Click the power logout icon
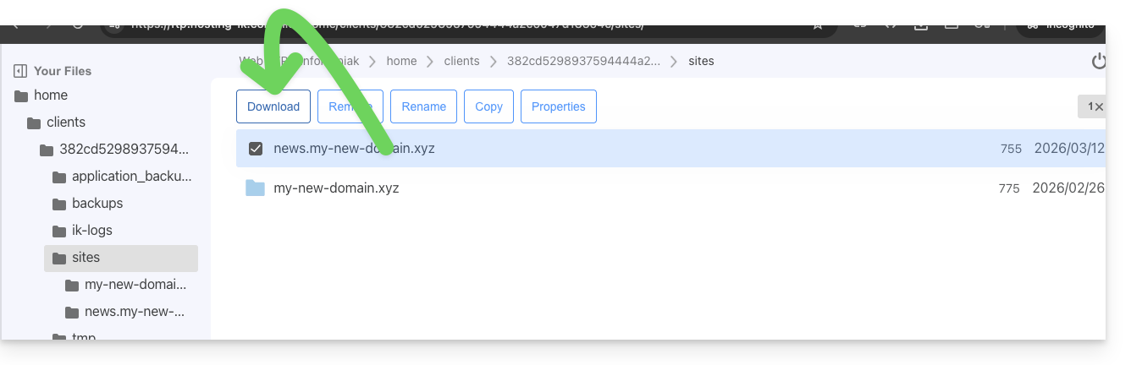Image resolution: width=1131 pixels, height=365 pixels. [1098, 61]
